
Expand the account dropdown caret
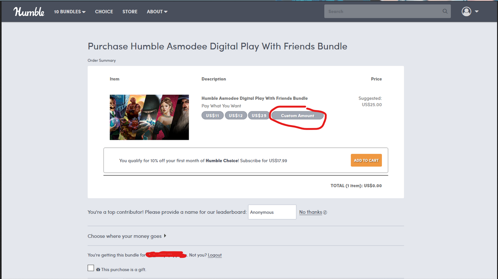pos(476,12)
